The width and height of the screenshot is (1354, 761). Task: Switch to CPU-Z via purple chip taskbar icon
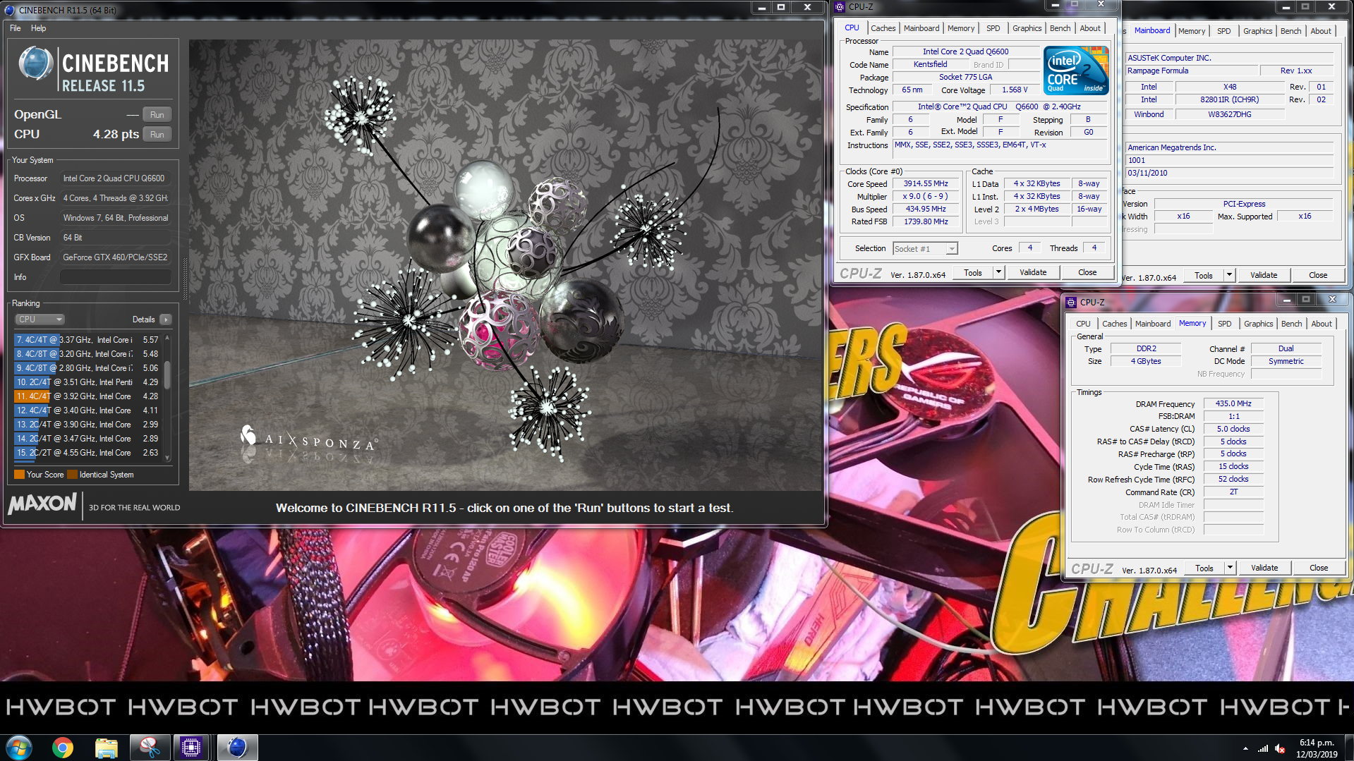[x=191, y=747]
